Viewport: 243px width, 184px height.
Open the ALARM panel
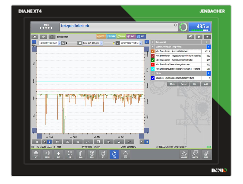point(184,154)
